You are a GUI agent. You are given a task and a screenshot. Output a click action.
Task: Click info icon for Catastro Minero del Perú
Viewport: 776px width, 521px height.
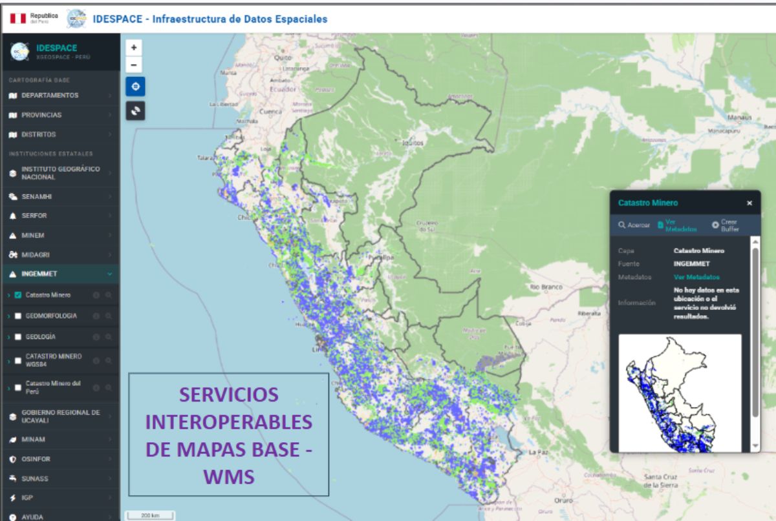(96, 387)
